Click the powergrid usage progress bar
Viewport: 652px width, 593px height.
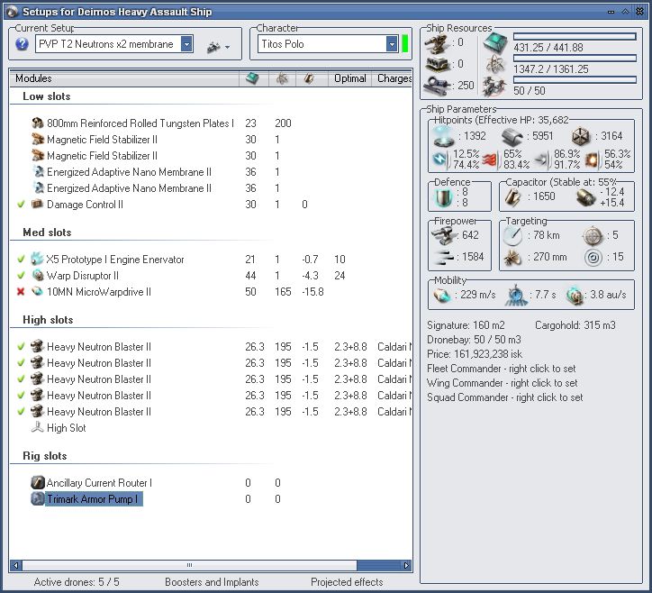575,59
